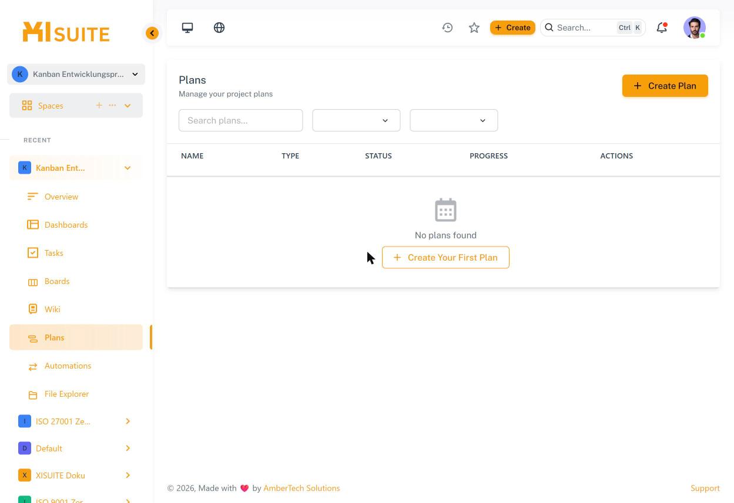Image resolution: width=734 pixels, height=503 pixels.
Task: Click Create Your First Plan
Action: pos(445,258)
